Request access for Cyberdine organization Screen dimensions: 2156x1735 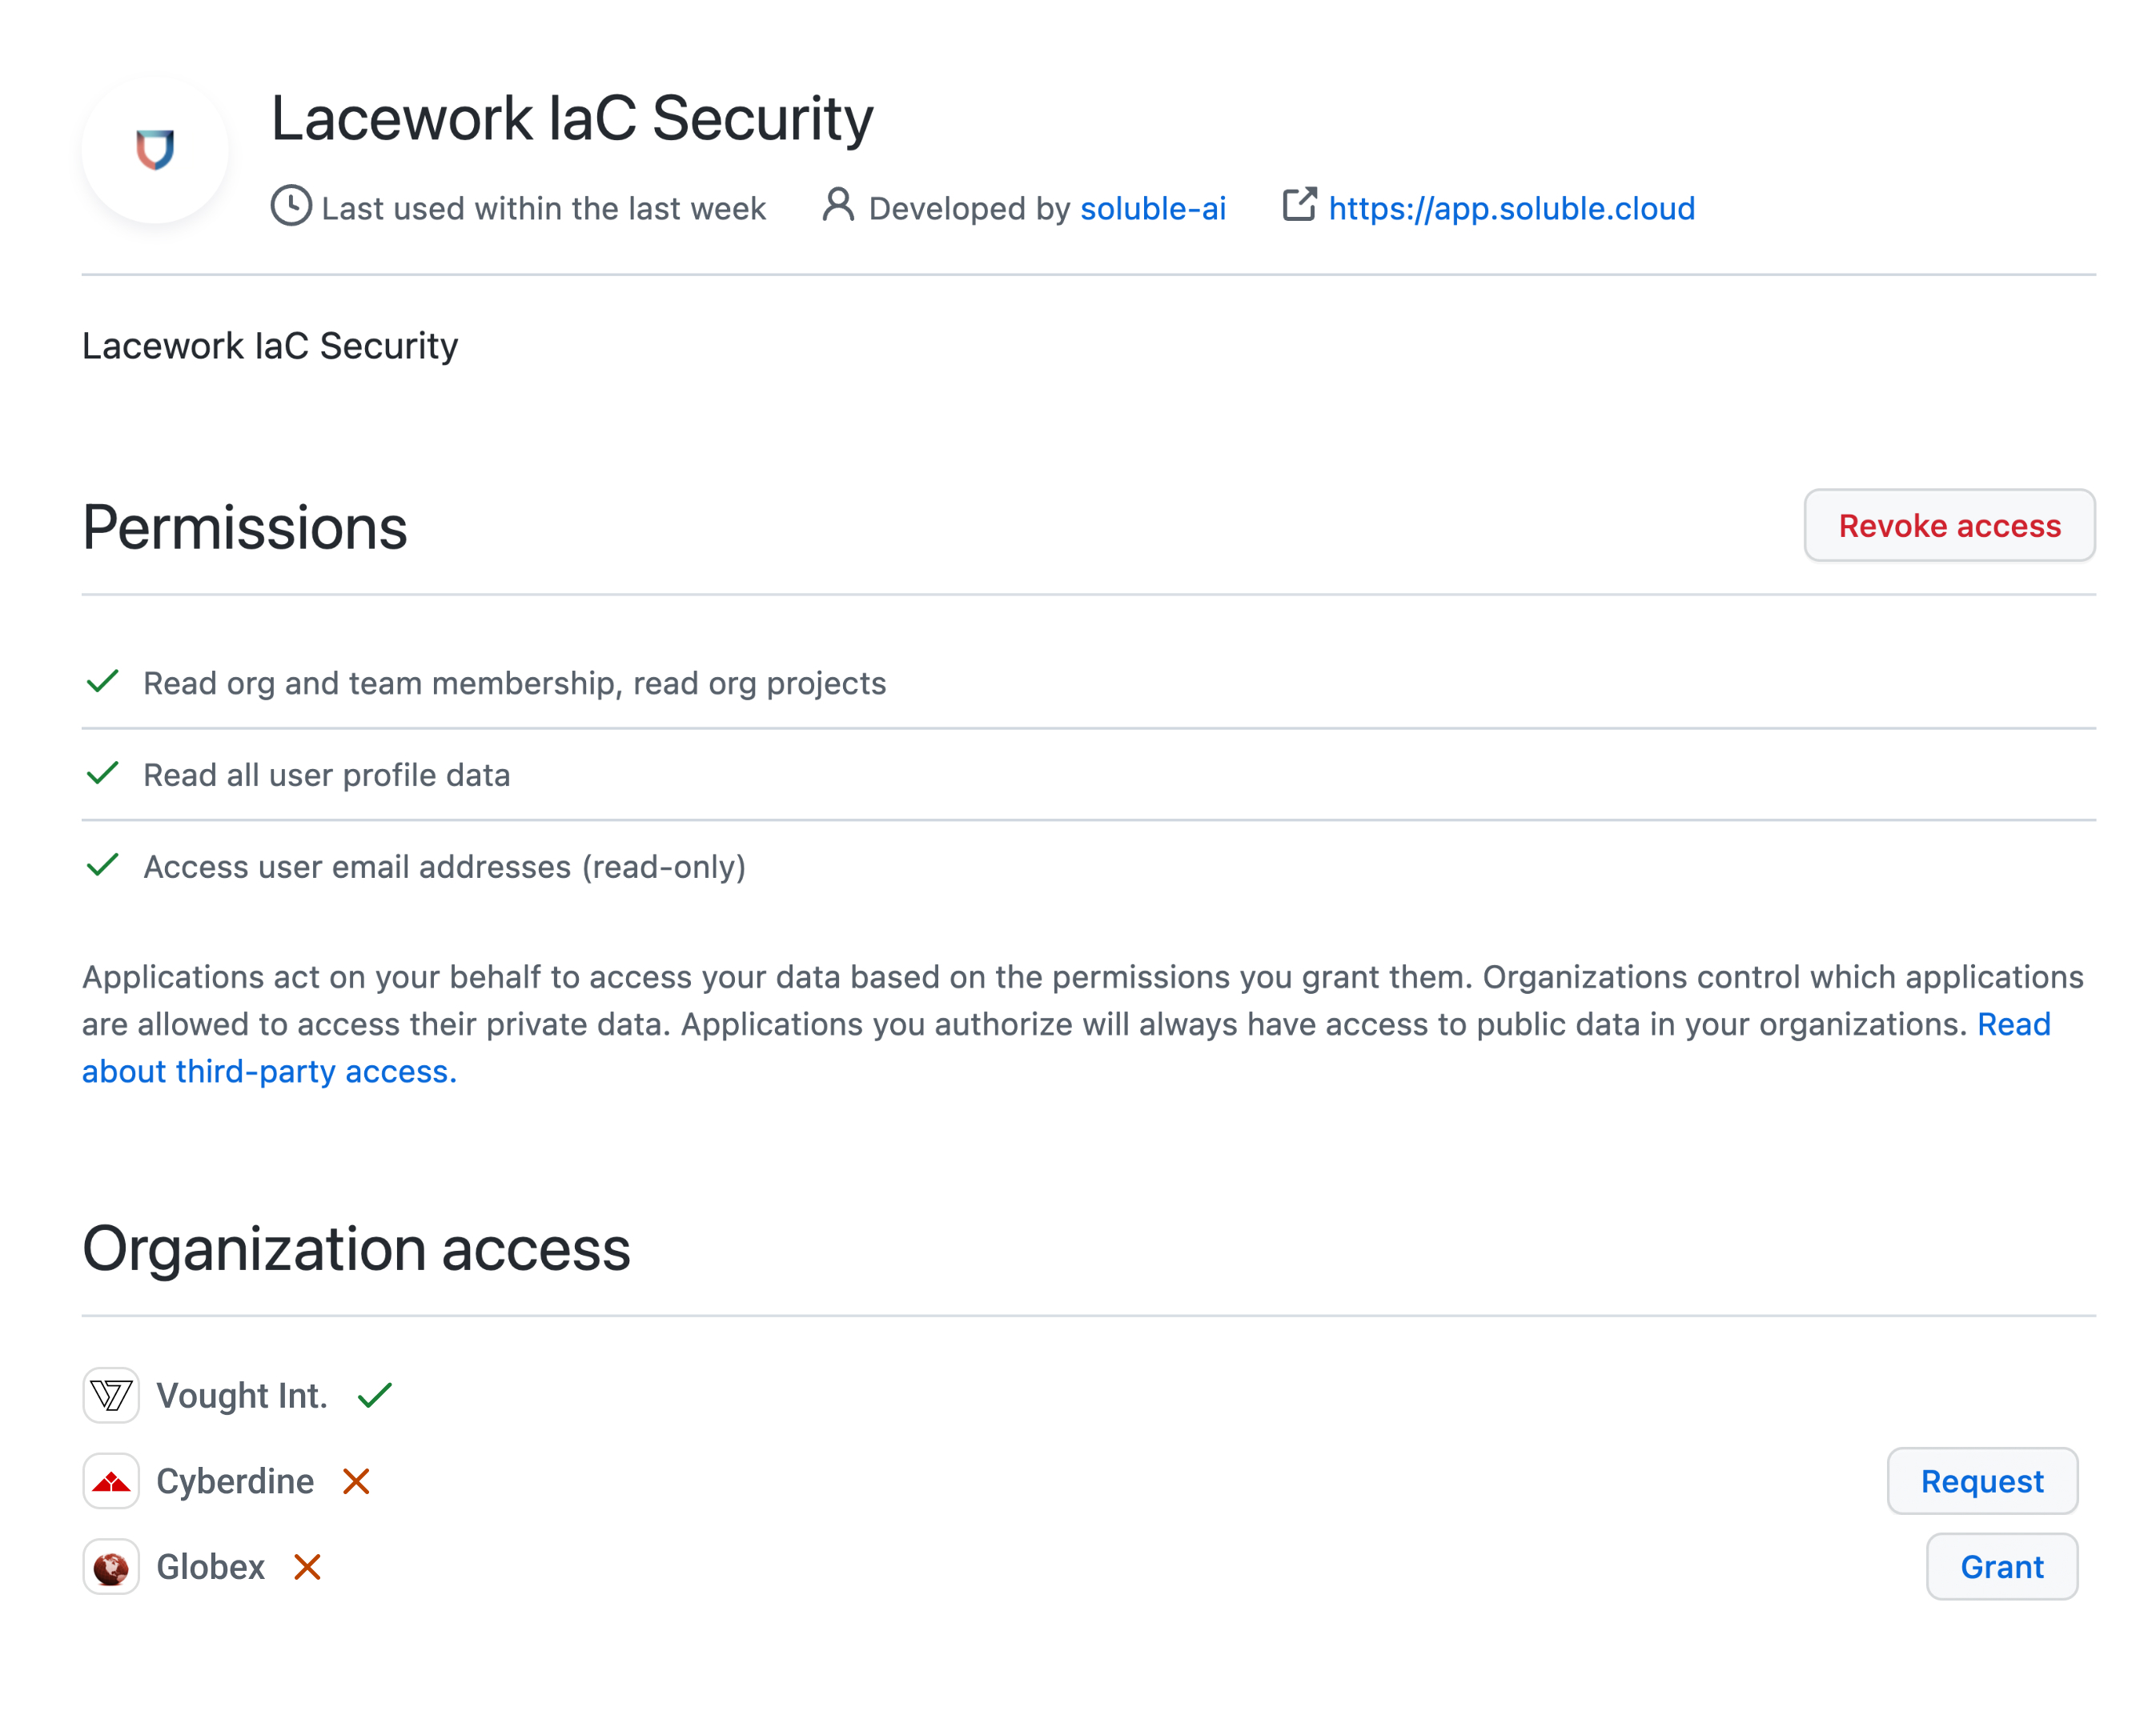(x=1983, y=1481)
